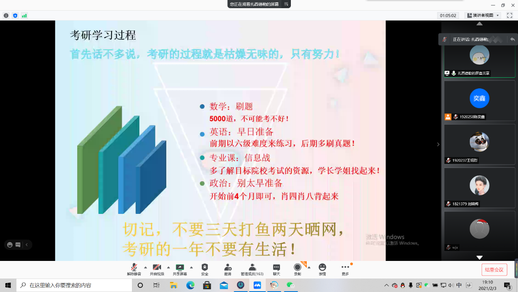Enter full screen mode icon
This screenshot has width=518, height=292.
point(509,16)
